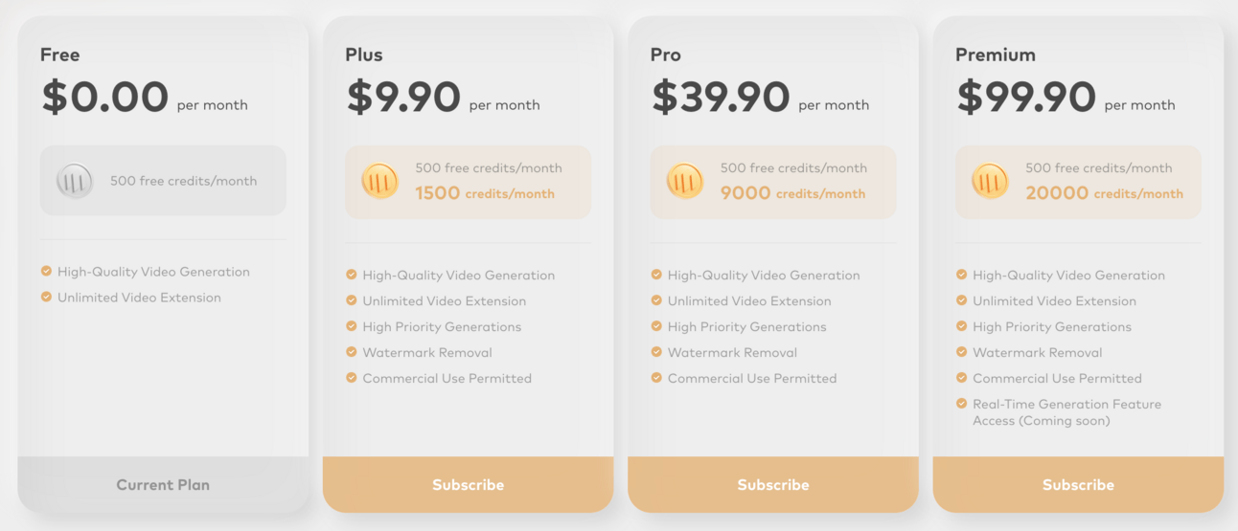The height and width of the screenshot is (531, 1238).
Task: Click the gold coin icon in Plus plan
Action: (x=379, y=181)
